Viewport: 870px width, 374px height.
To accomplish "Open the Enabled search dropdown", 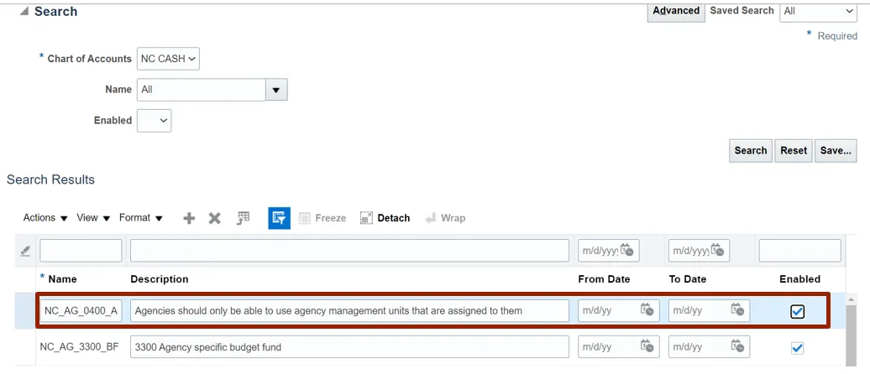I will coord(154,121).
